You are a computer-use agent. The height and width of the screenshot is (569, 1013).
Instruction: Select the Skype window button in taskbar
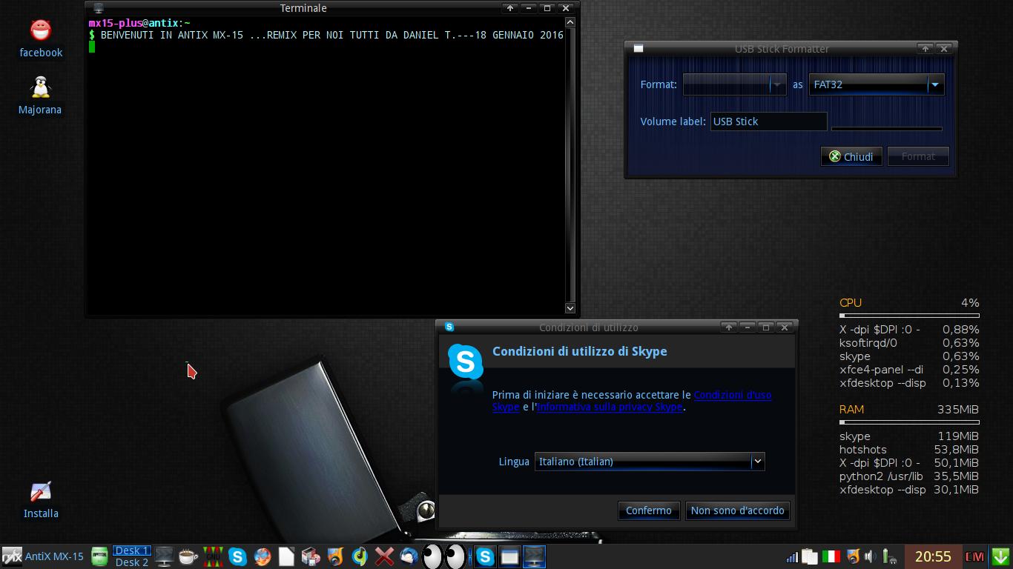[x=485, y=556]
